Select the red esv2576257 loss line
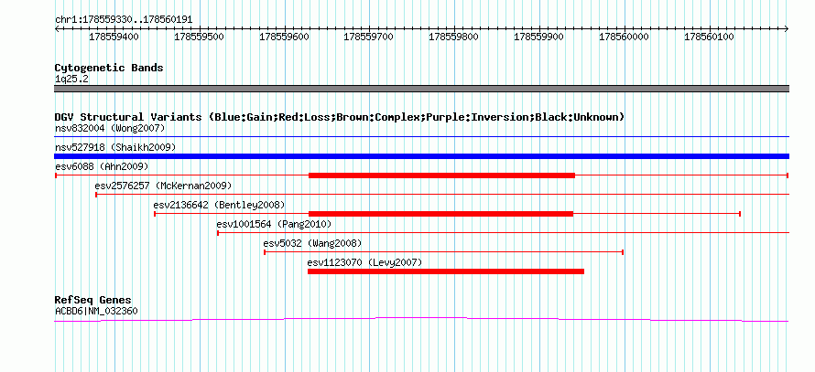 [442, 195]
